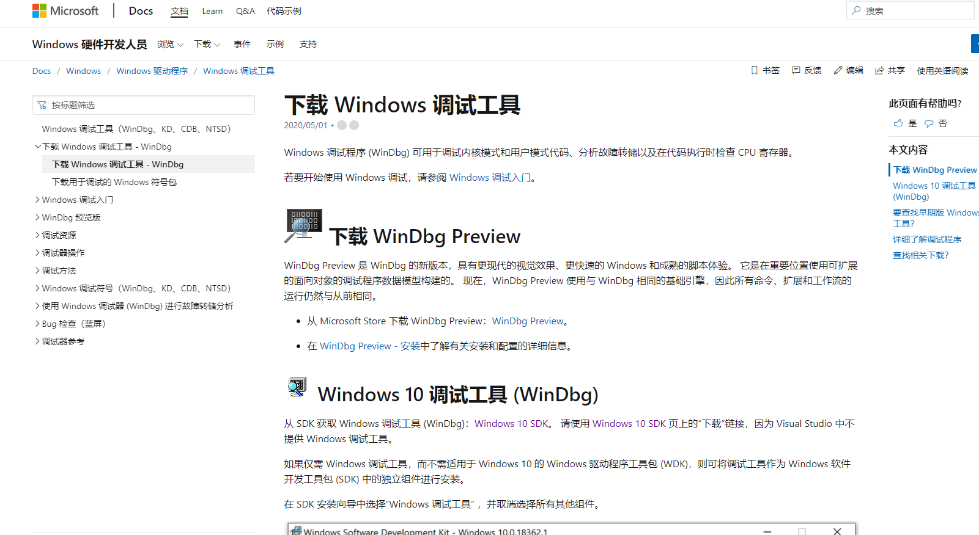Jump to 查找相关下载 section
Image resolution: width=979 pixels, height=535 pixels.
tap(921, 255)
